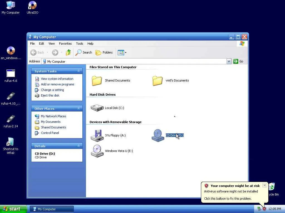
Task: Select CD Drive (D:) icon
Action: 158,135
